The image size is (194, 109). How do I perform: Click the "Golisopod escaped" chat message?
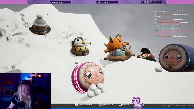point(171,24)
